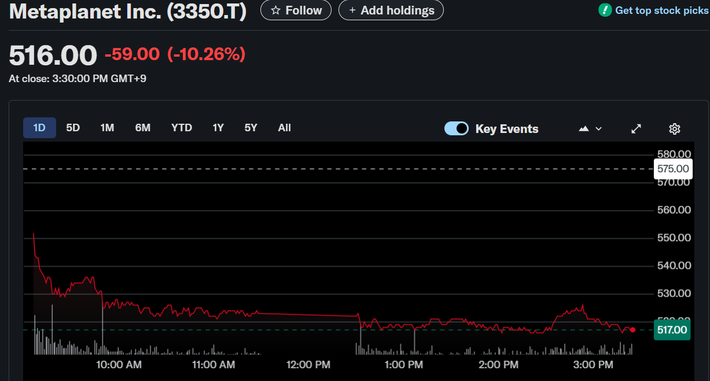Switch chart to 1Y range
Screen dimensions: 710x381
tap(218, 128)
